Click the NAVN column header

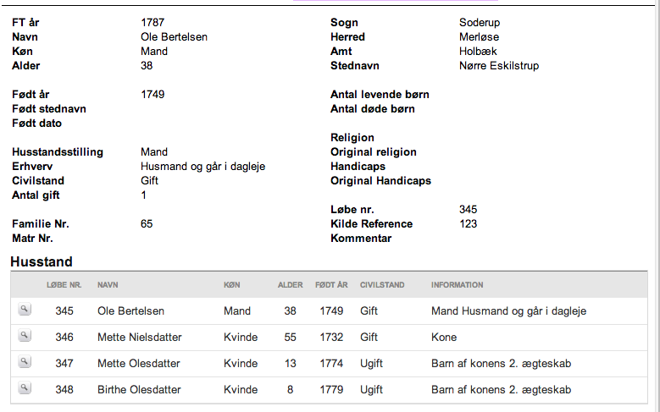pos(108,285)
